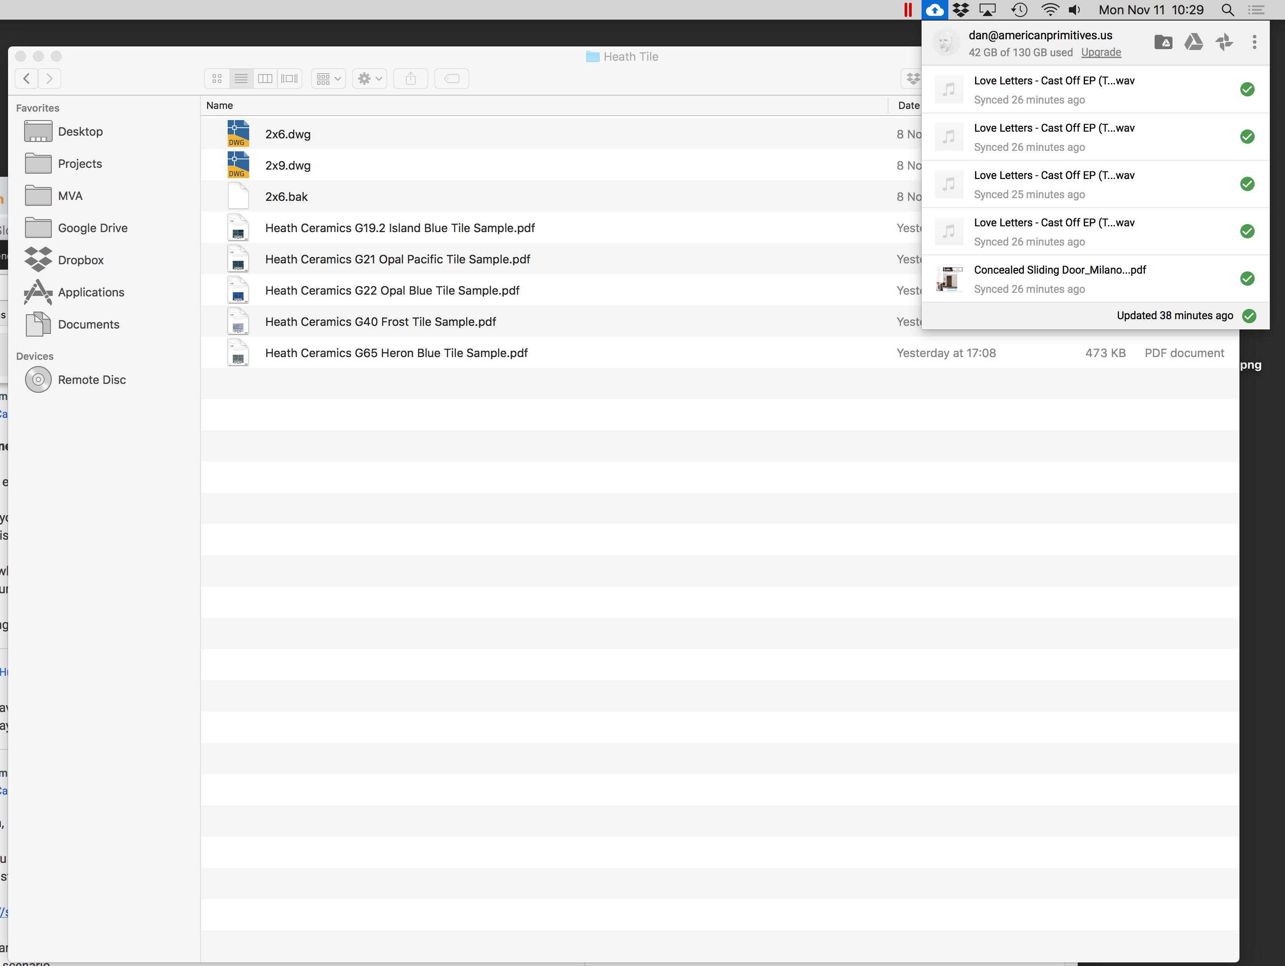This screenshot has height=966, width=1285.
Task: Toggle column view in Finder toolbar
Action: tap(266, 78)
